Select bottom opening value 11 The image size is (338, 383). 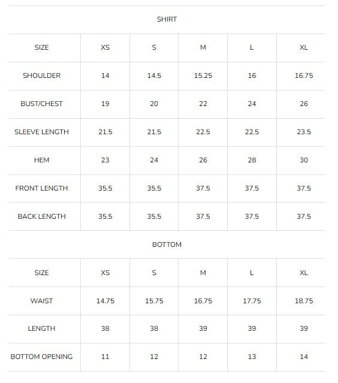(x=105, y=357)
